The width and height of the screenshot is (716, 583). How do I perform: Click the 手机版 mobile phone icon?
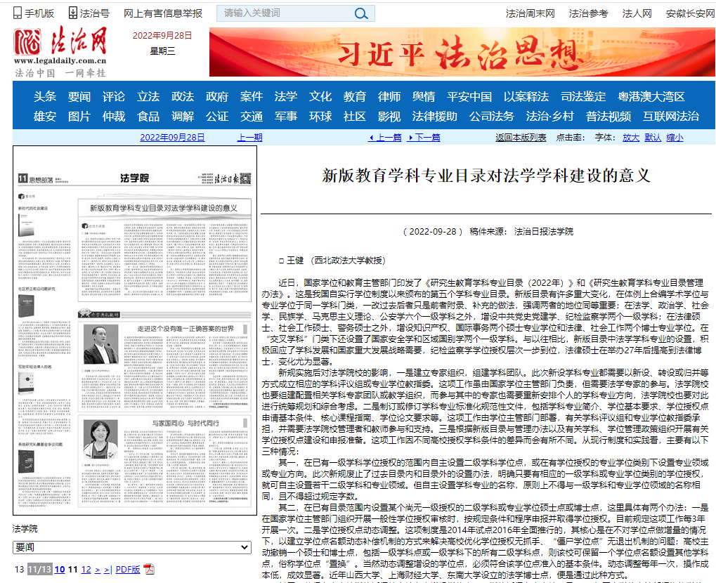(x=17, y=13)
